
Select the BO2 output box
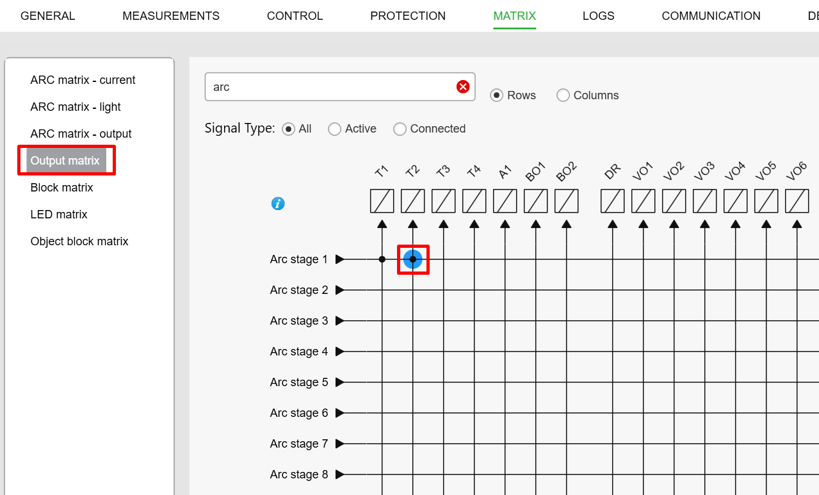pyautogui.click(x=567, y=201)
